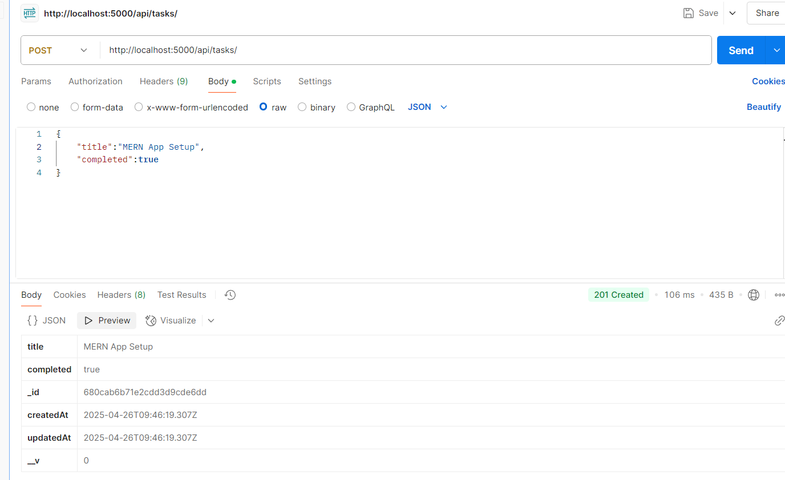Choose the binary body type

coord(302,107)
